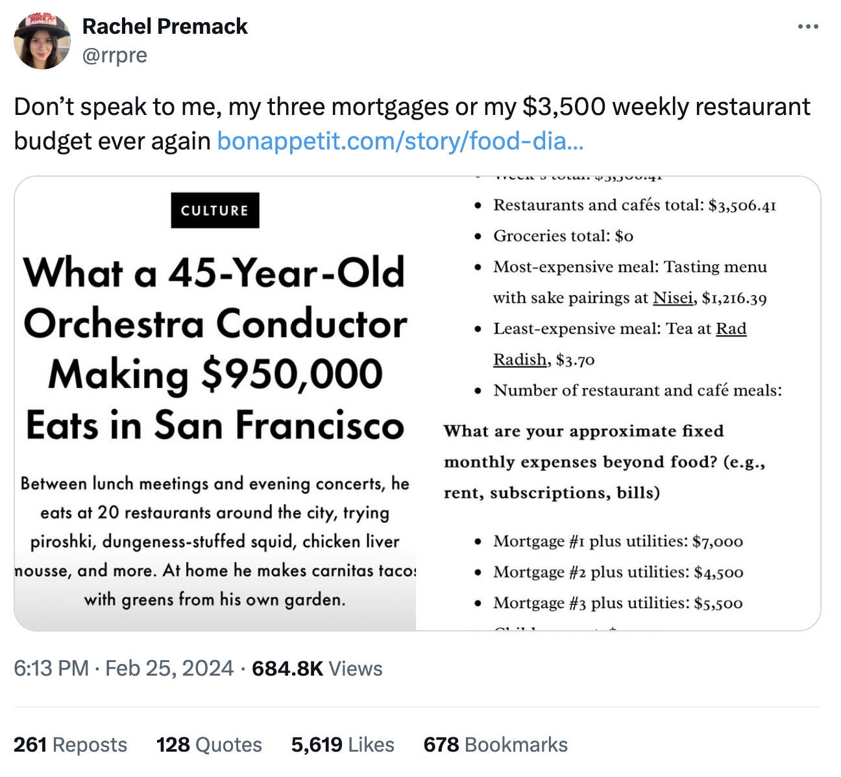841x777 pixels.
Task: Show the 128 Quotes list
Action: (x=209, y=745)
